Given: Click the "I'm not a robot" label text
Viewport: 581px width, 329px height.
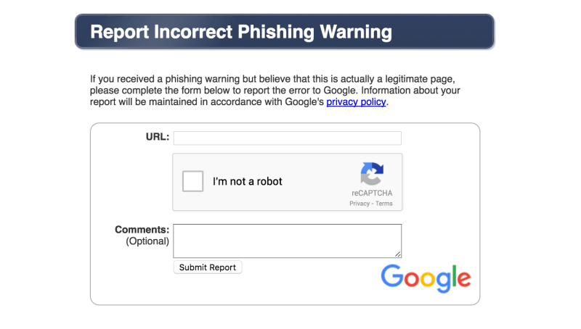Looking at the screenshot, I should click(248, 181).
